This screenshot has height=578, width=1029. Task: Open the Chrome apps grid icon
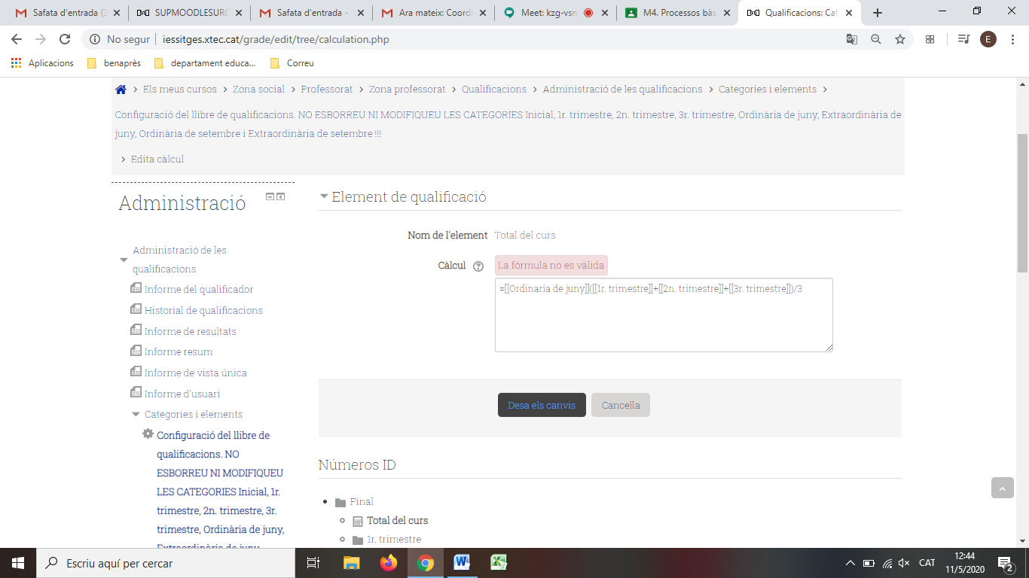tap(17, 63)
